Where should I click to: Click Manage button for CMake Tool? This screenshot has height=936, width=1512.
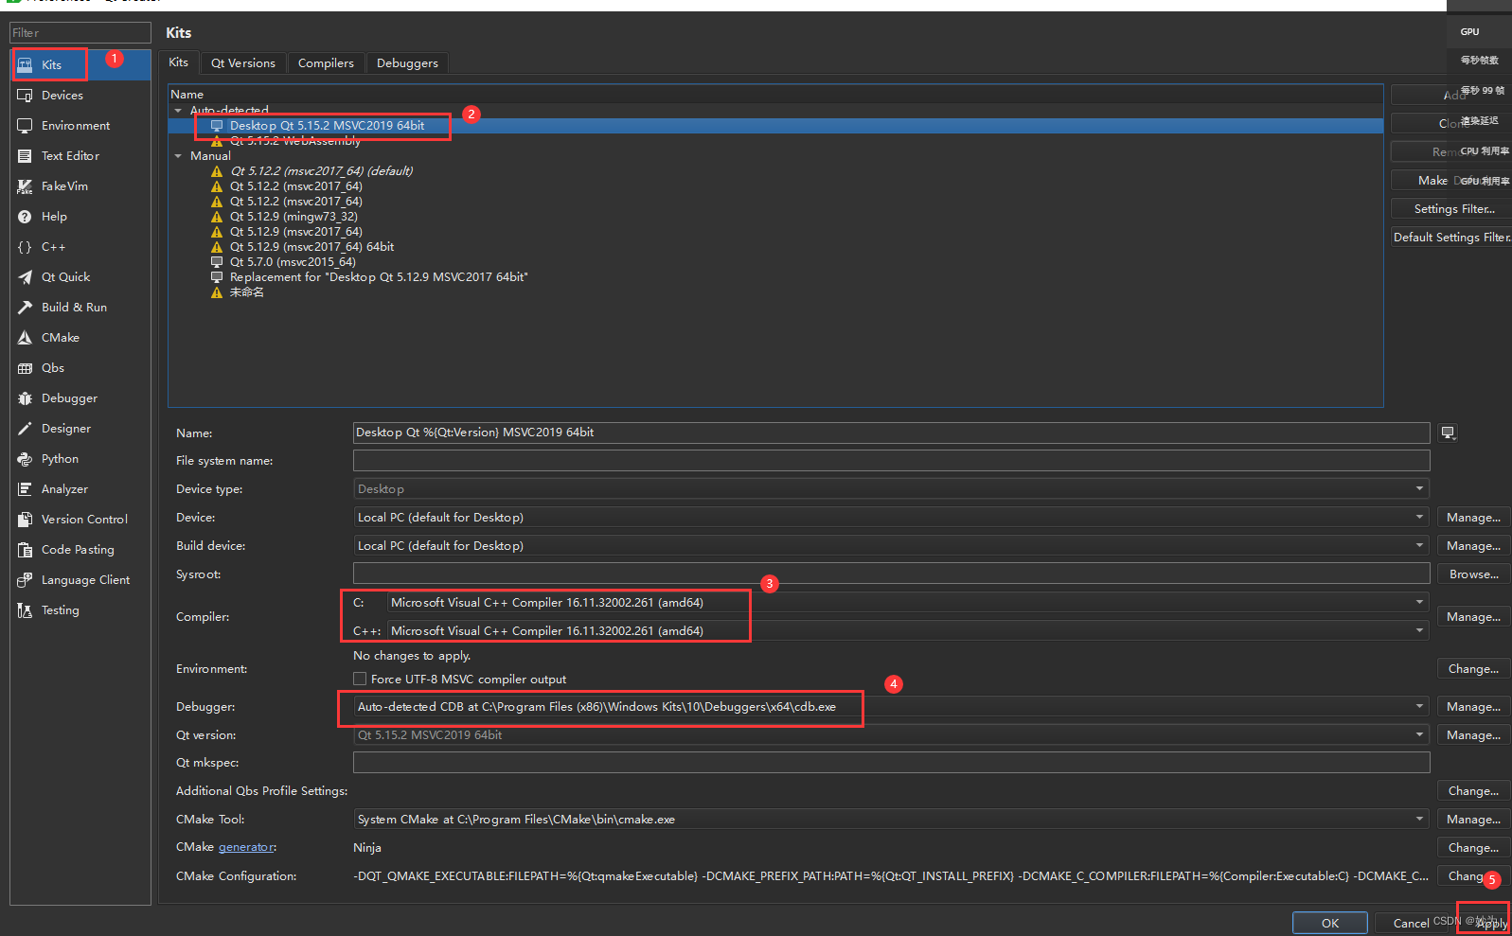point(1473,820)
